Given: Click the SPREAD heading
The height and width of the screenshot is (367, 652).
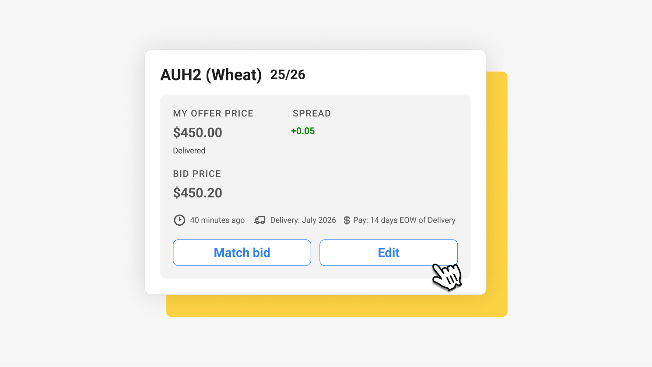Looking at the screenshot, I should coord(312,113).
